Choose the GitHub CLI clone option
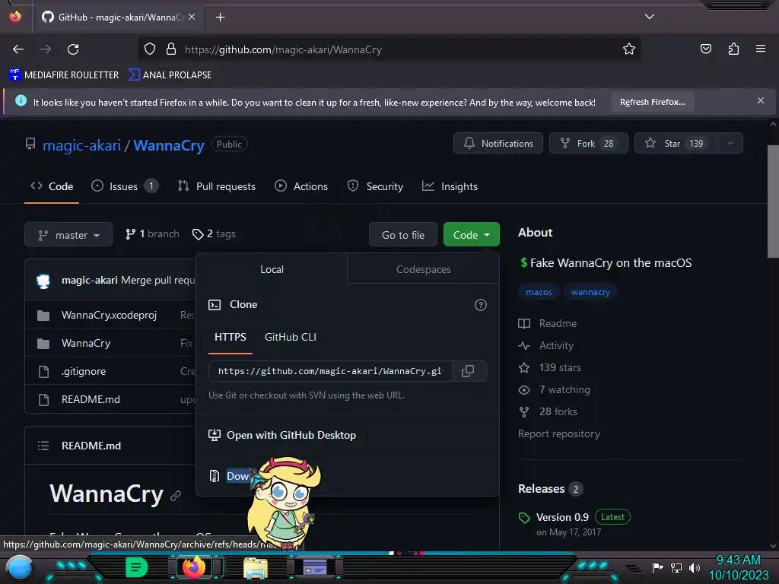Viewport: 779px width, 584px height. (290, 337)
